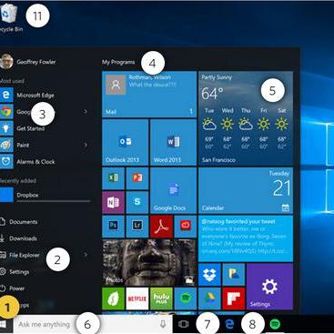
Task: Open the Calendar tile showing Tuesday 21
Action: point(246,190)
